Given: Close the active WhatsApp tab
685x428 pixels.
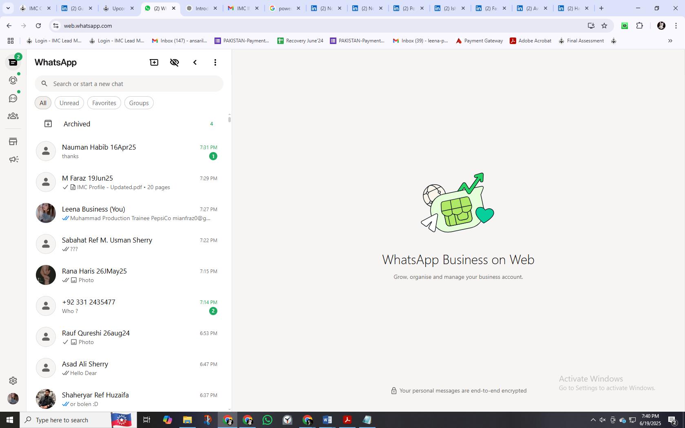Looking at the screenshot, I should pyautogui.click(x=174, y=8).
